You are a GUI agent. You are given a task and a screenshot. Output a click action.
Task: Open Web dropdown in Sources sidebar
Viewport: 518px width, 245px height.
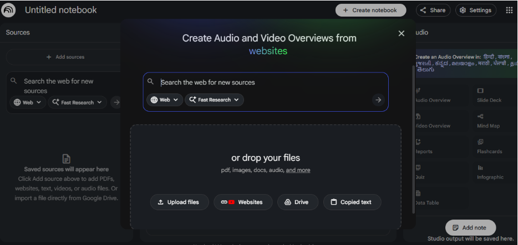(x=27, y=102)
